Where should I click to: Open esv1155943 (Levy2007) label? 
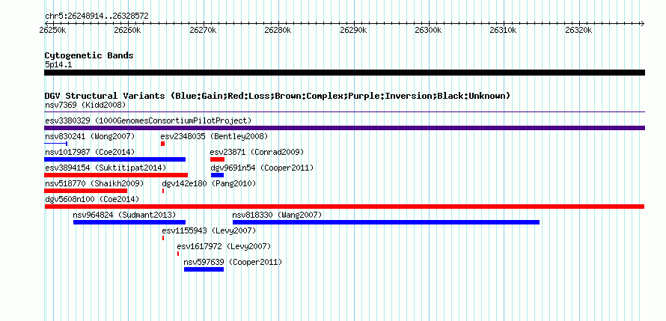pos(209,230)
